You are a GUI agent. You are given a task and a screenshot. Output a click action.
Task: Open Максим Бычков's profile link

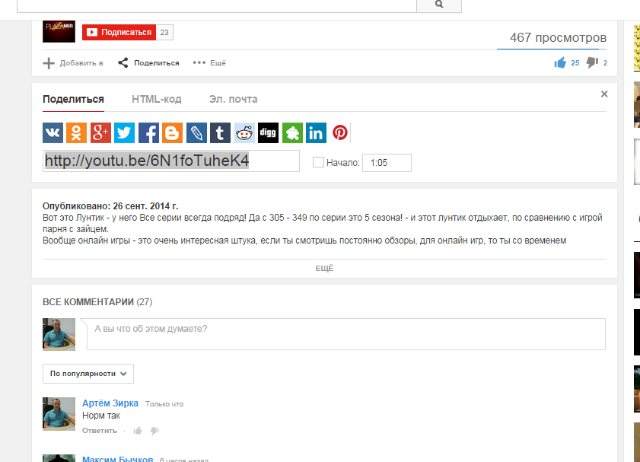tap(117, 459)
